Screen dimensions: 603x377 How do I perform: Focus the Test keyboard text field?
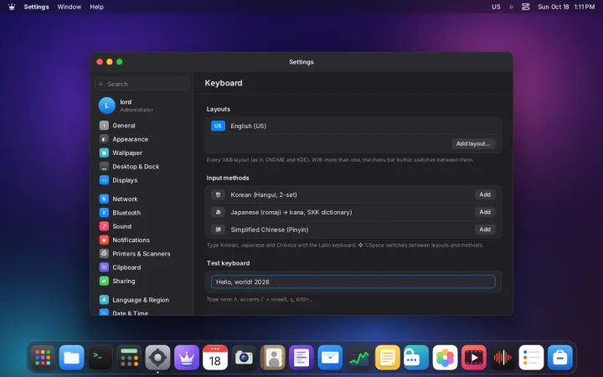coord(353,282)
